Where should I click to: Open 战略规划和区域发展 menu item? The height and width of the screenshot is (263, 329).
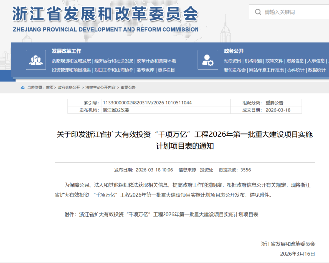pyautogui.click(x=71, y=61)
